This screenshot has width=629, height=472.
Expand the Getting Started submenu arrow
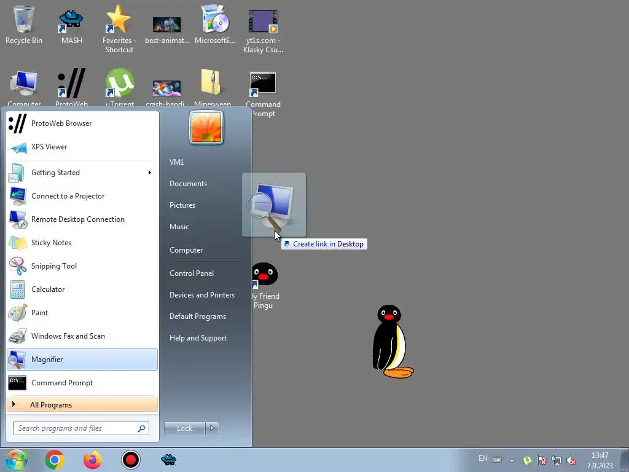pos(150,173)
